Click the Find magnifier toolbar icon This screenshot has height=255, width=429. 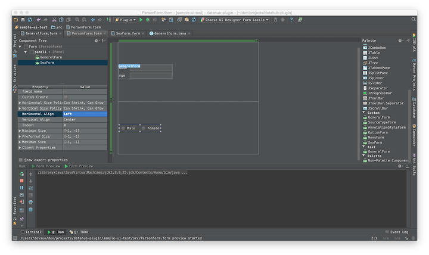pyautogui.click(x=77, y=20)
